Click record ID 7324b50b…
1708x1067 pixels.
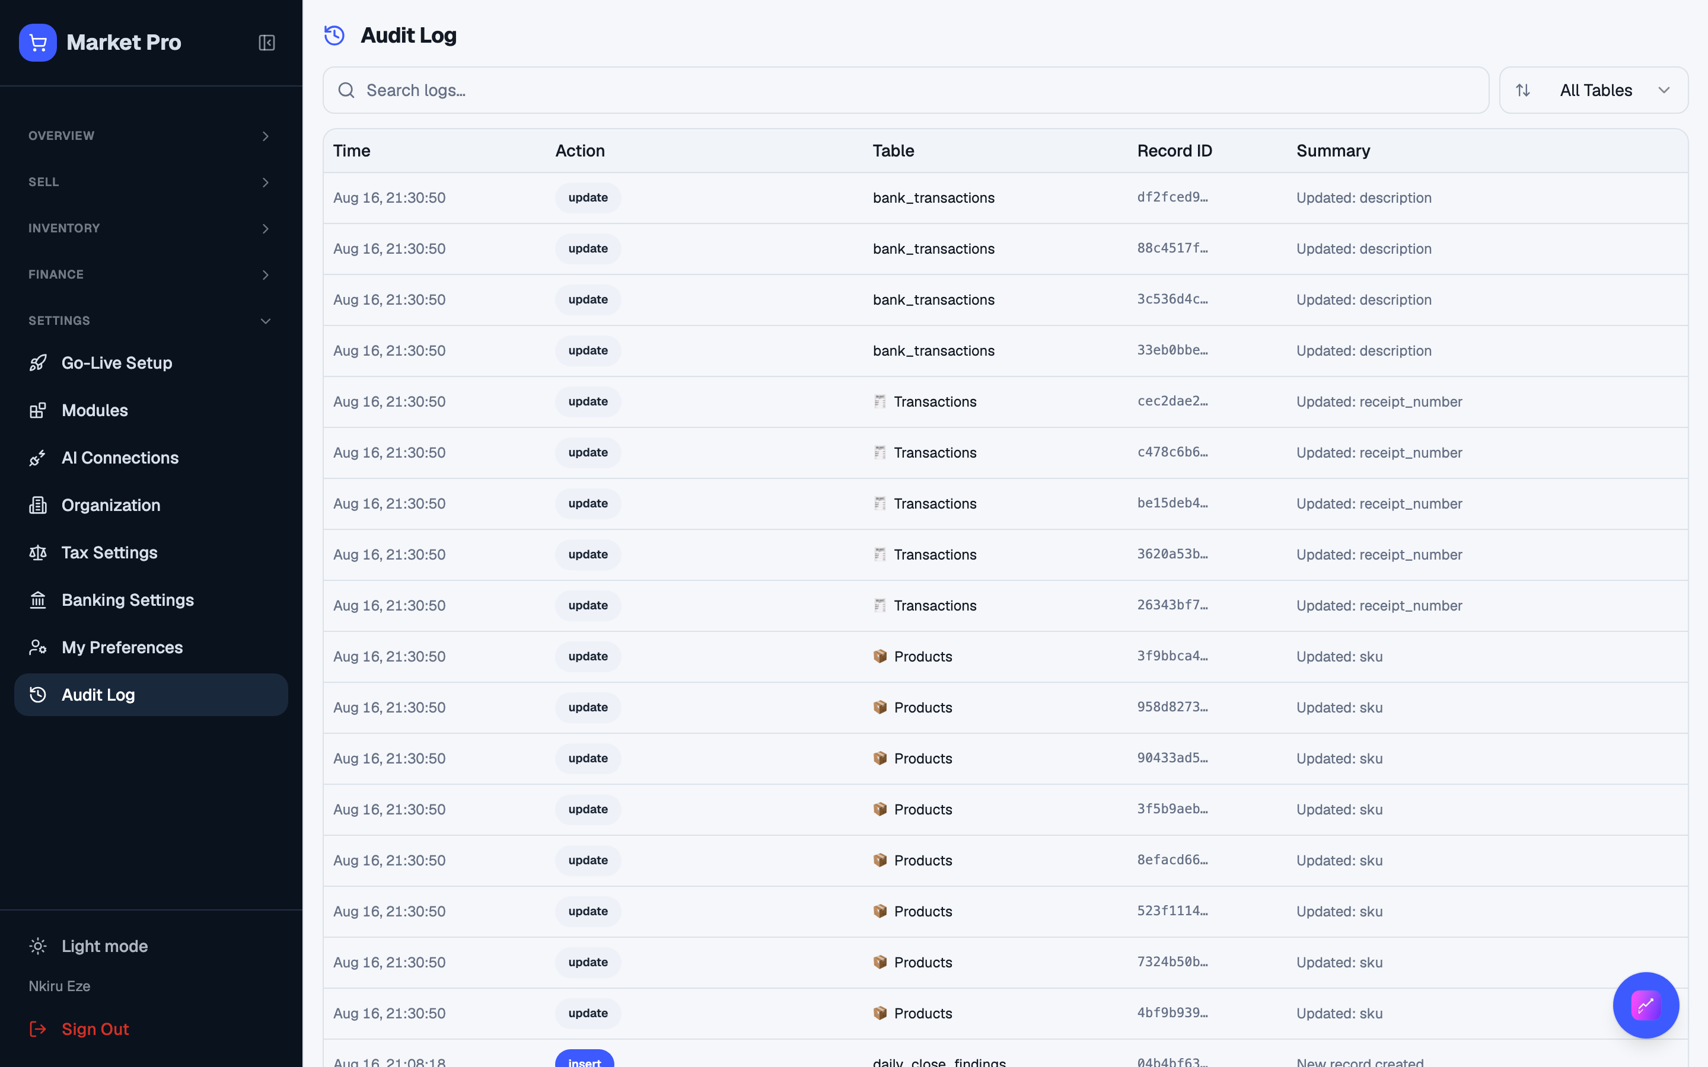(x=1172, y=962)
